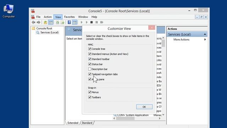Uncheck Taskpad navigation tabs checkbox
This screenshot has height=128, width=227.
(x=90, y=74)
